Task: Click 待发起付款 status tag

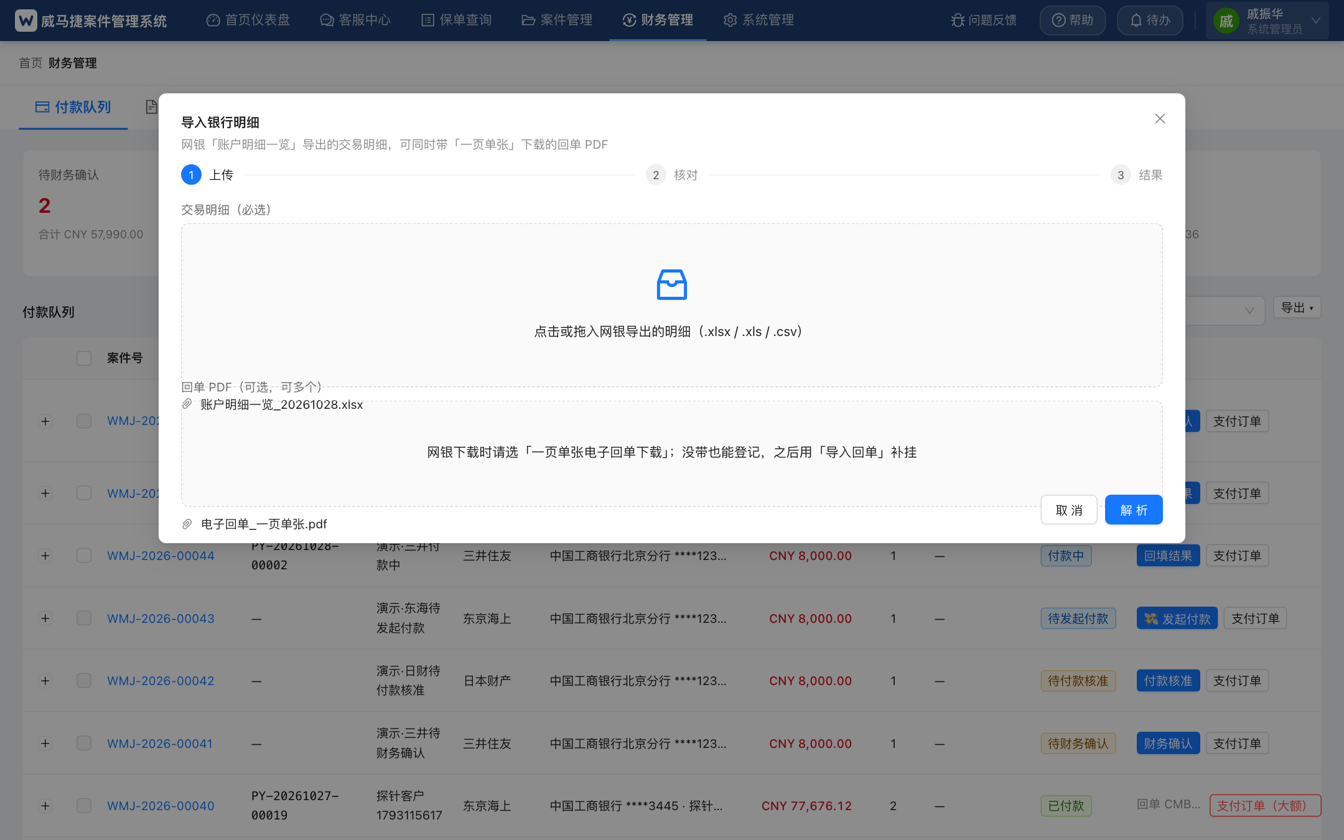Action: pos(1078,618)
